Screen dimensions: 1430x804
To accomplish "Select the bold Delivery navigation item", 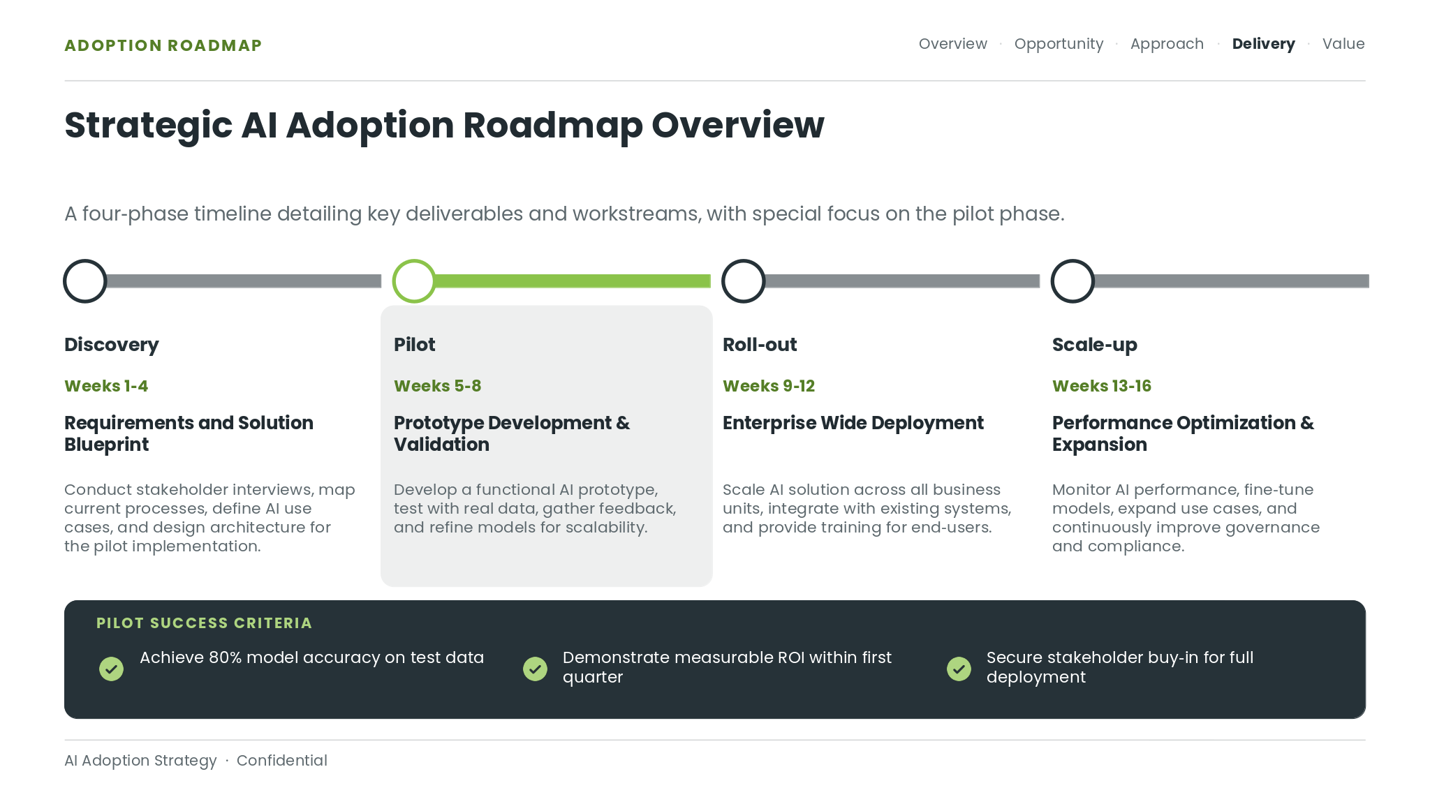I will [1263, 44].
